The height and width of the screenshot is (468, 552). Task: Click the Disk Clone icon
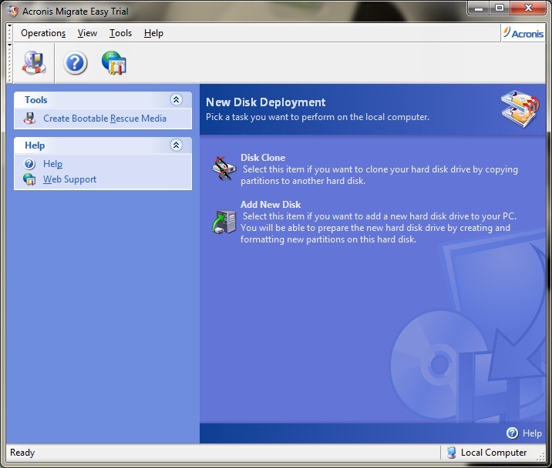point(224,168)
